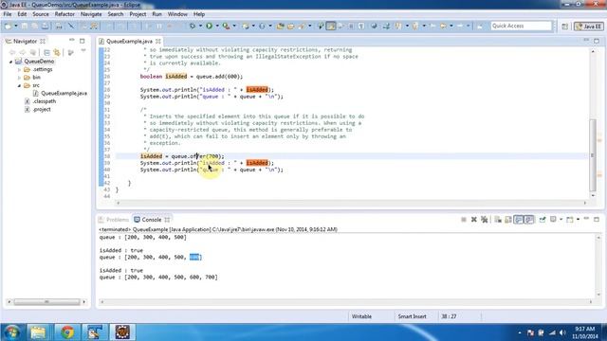Toggle Link with Editor in Navigator

pos(57,52)
